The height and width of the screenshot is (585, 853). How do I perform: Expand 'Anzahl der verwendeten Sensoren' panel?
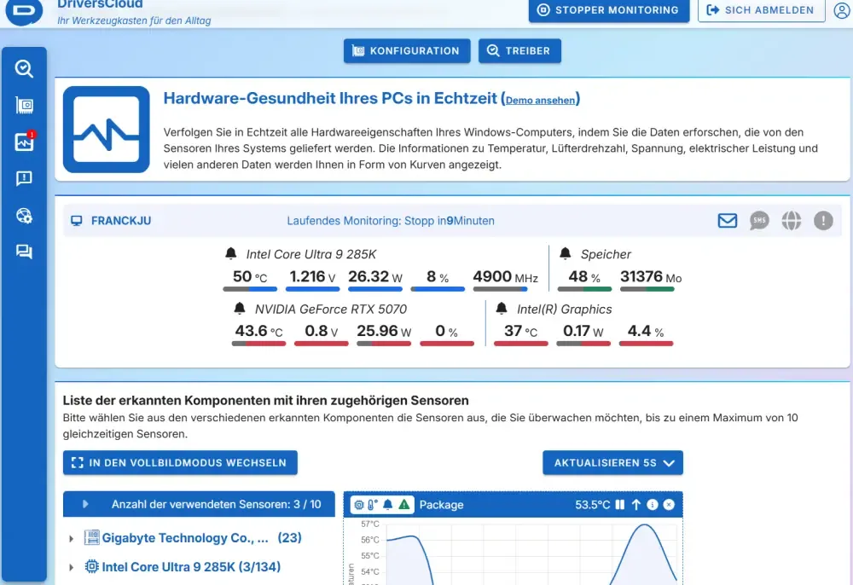pos(85,504)
